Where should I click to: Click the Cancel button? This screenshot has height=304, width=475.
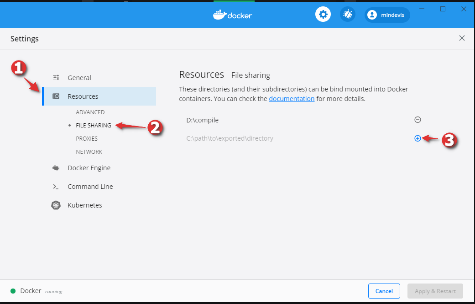(384, 291)
